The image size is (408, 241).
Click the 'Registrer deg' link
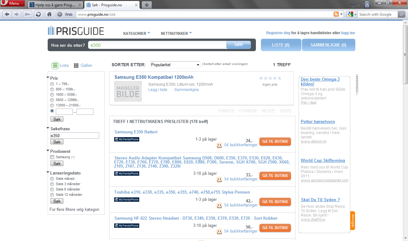[x=278, y=33]
